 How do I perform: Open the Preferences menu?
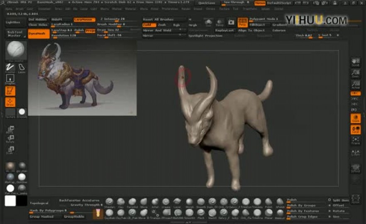pos(170,9)
